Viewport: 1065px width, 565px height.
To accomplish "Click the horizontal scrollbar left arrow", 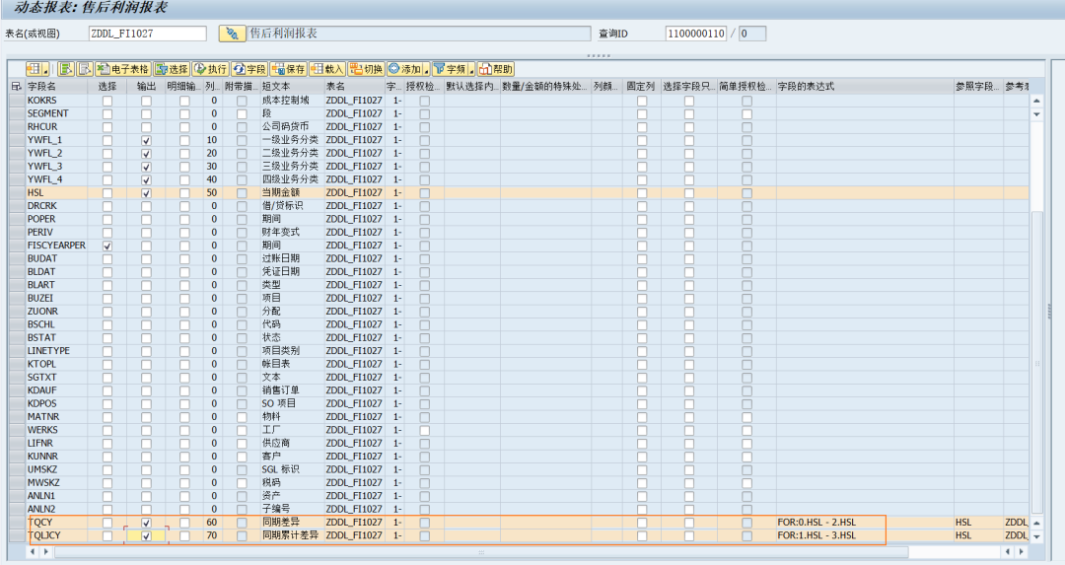I will coord(34,551).
